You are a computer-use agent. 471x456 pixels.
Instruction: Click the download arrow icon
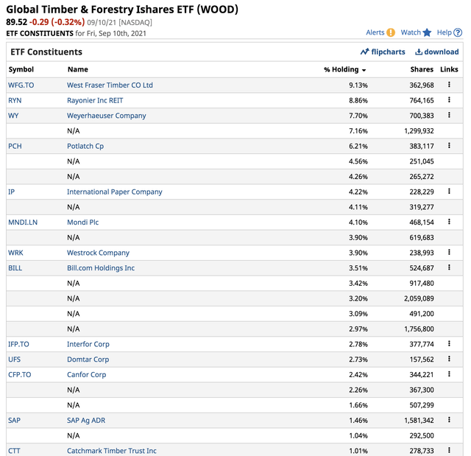[x=419, y=52]
